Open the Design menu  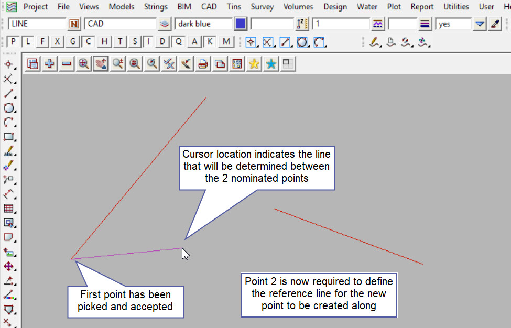pos(335,7)
